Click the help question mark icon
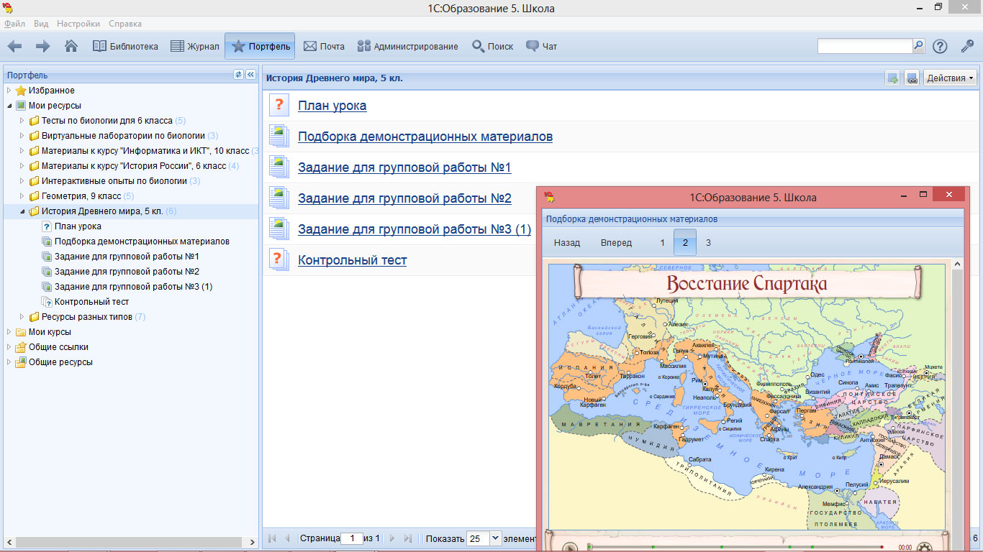Viewport: 983px width, 552px height. point(940,46)
